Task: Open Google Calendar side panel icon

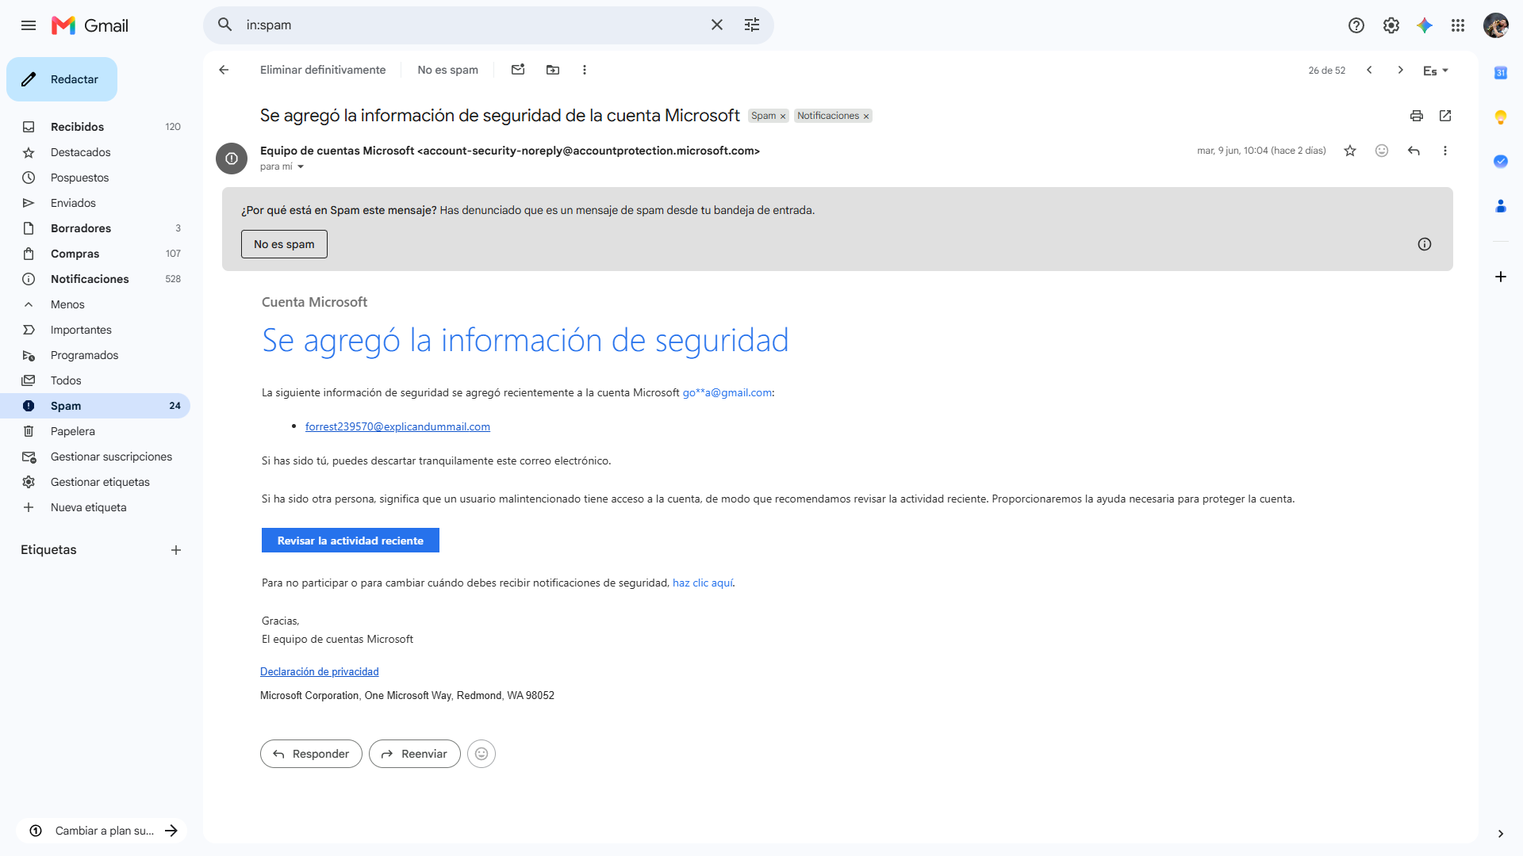Action: coord(1501,73)
